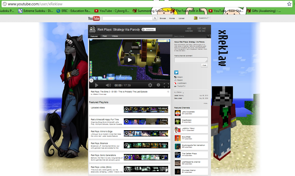Image resolution: width=295 pixels, height=176 pixels.
Task: Open Let's Cooperate channel avatar
Action: (177, 113)
